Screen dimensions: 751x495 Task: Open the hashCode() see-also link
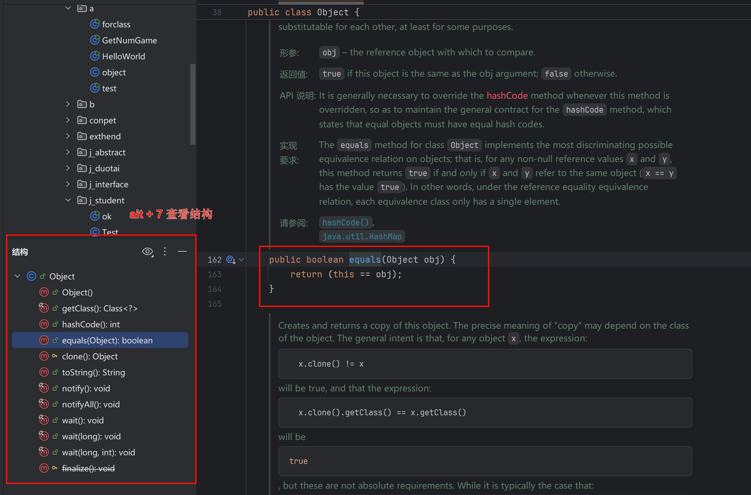[x=345, y=222]
